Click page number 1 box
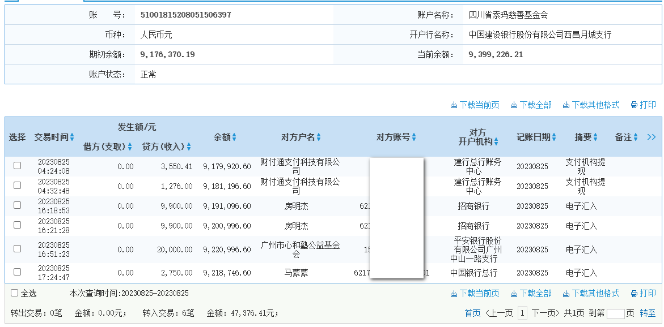 [x=523, y=313]
